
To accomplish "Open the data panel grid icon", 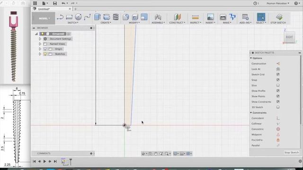I will tap(35, 3).
